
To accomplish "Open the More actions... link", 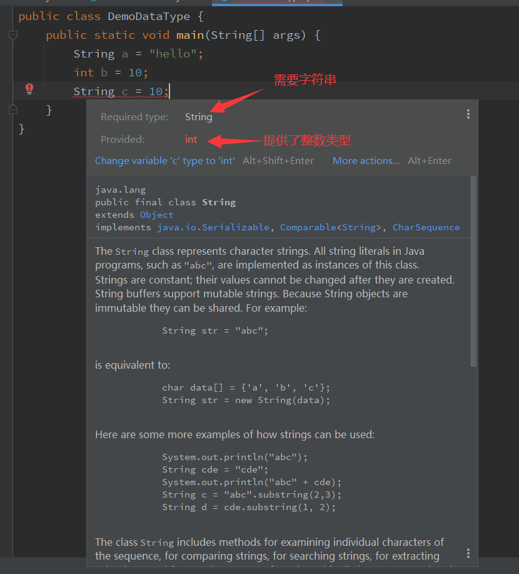I will click(366, 161).
